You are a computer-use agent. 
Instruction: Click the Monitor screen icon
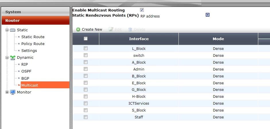[x=13, y=92]
